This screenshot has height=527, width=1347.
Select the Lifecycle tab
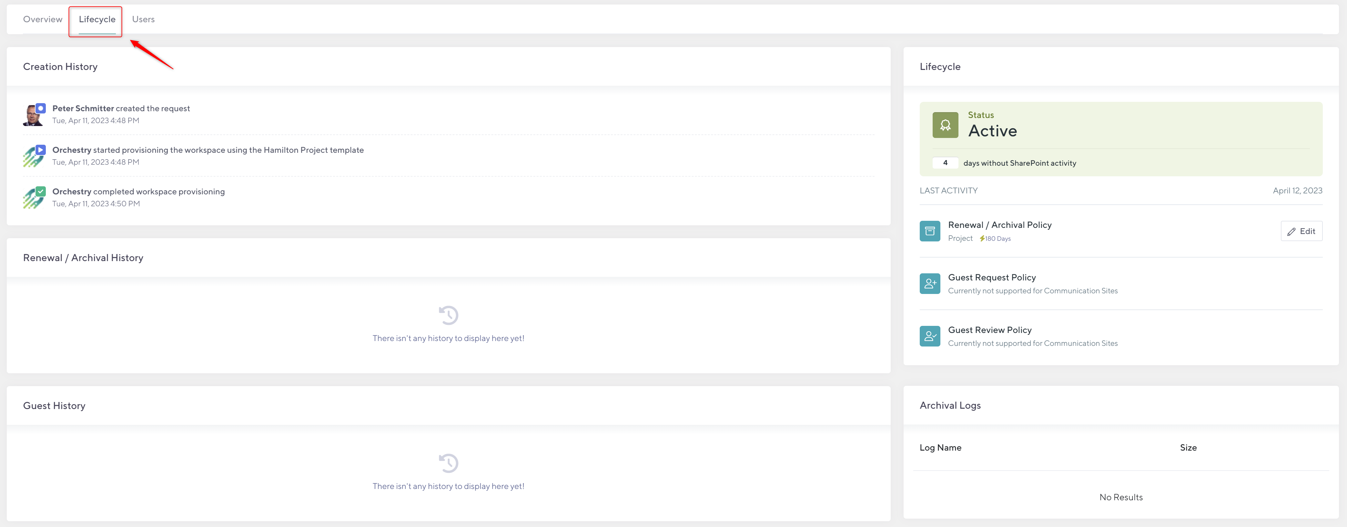(97, 19)
